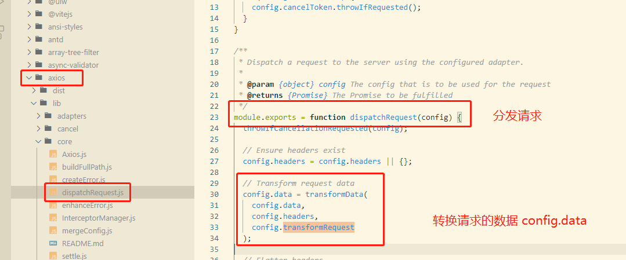Image resolution: width=626 pixels, height=260 pixels.
Task: Expand the array-tree-filter folder
Action: click(x=29, y=52)
